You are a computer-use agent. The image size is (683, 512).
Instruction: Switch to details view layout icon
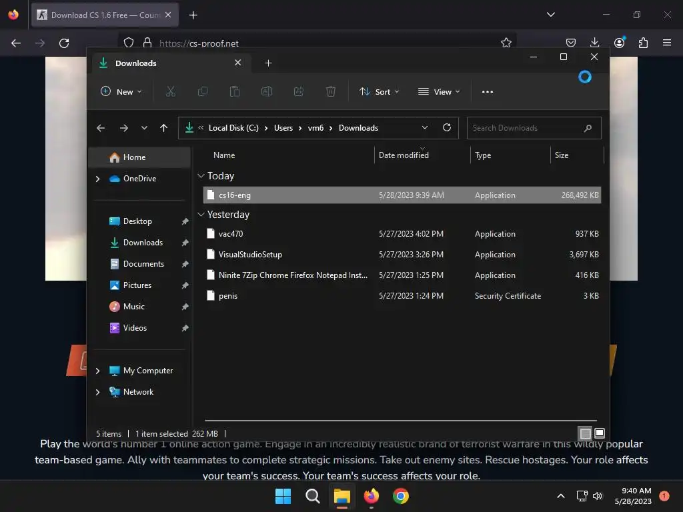(x=585, y=433)
